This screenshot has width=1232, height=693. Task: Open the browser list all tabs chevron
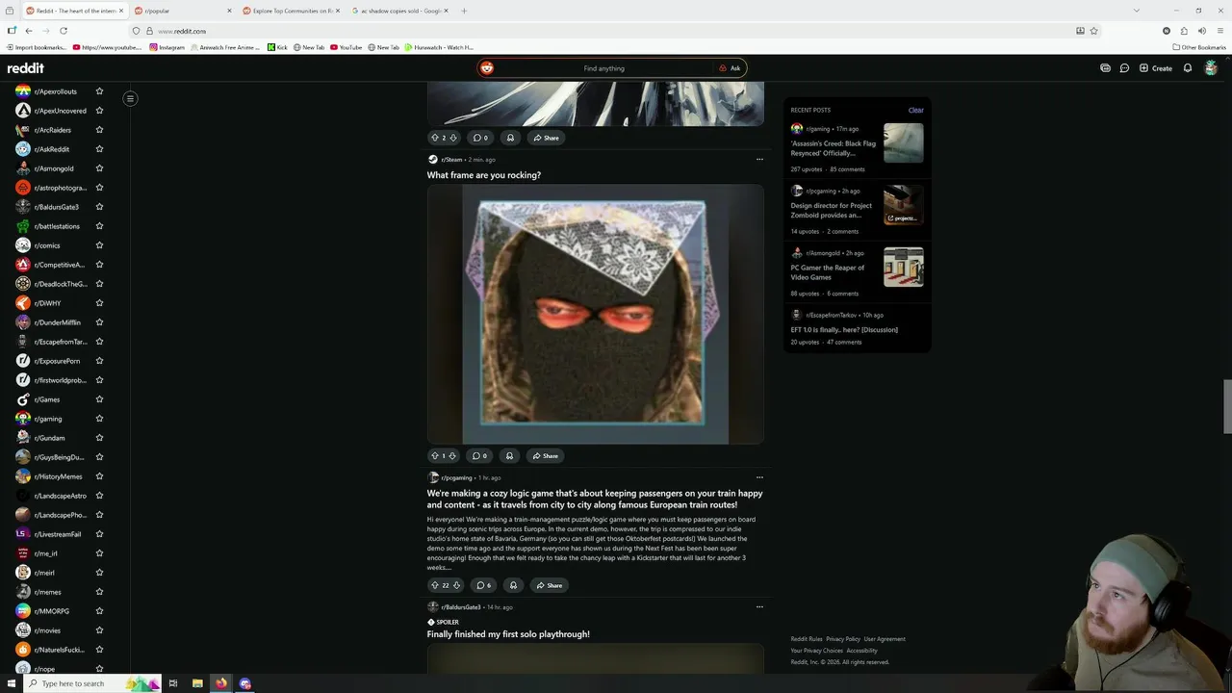(1136, 11)
